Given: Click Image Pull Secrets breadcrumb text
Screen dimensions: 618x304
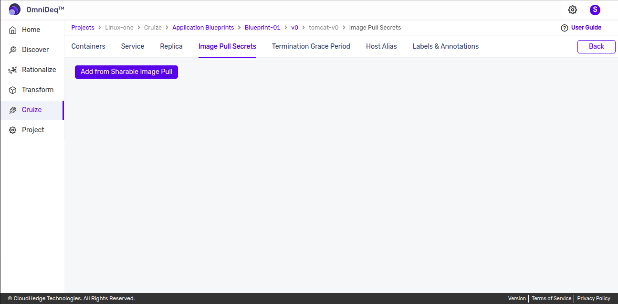Looking at the screenshot, I should (375, 28).
